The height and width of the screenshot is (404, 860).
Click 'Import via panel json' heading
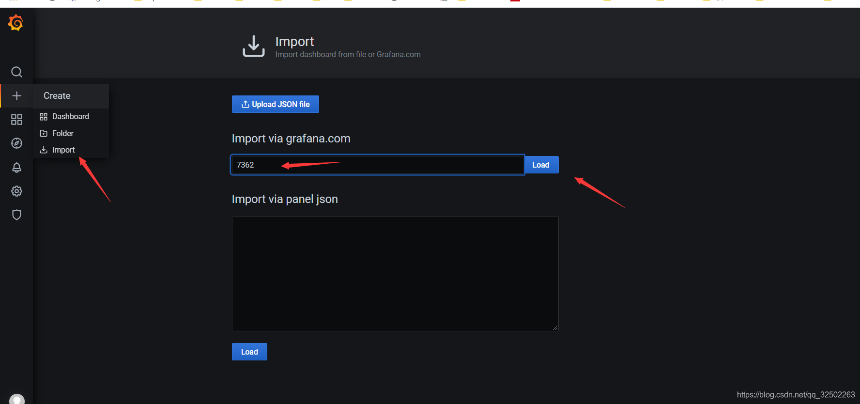285,199
